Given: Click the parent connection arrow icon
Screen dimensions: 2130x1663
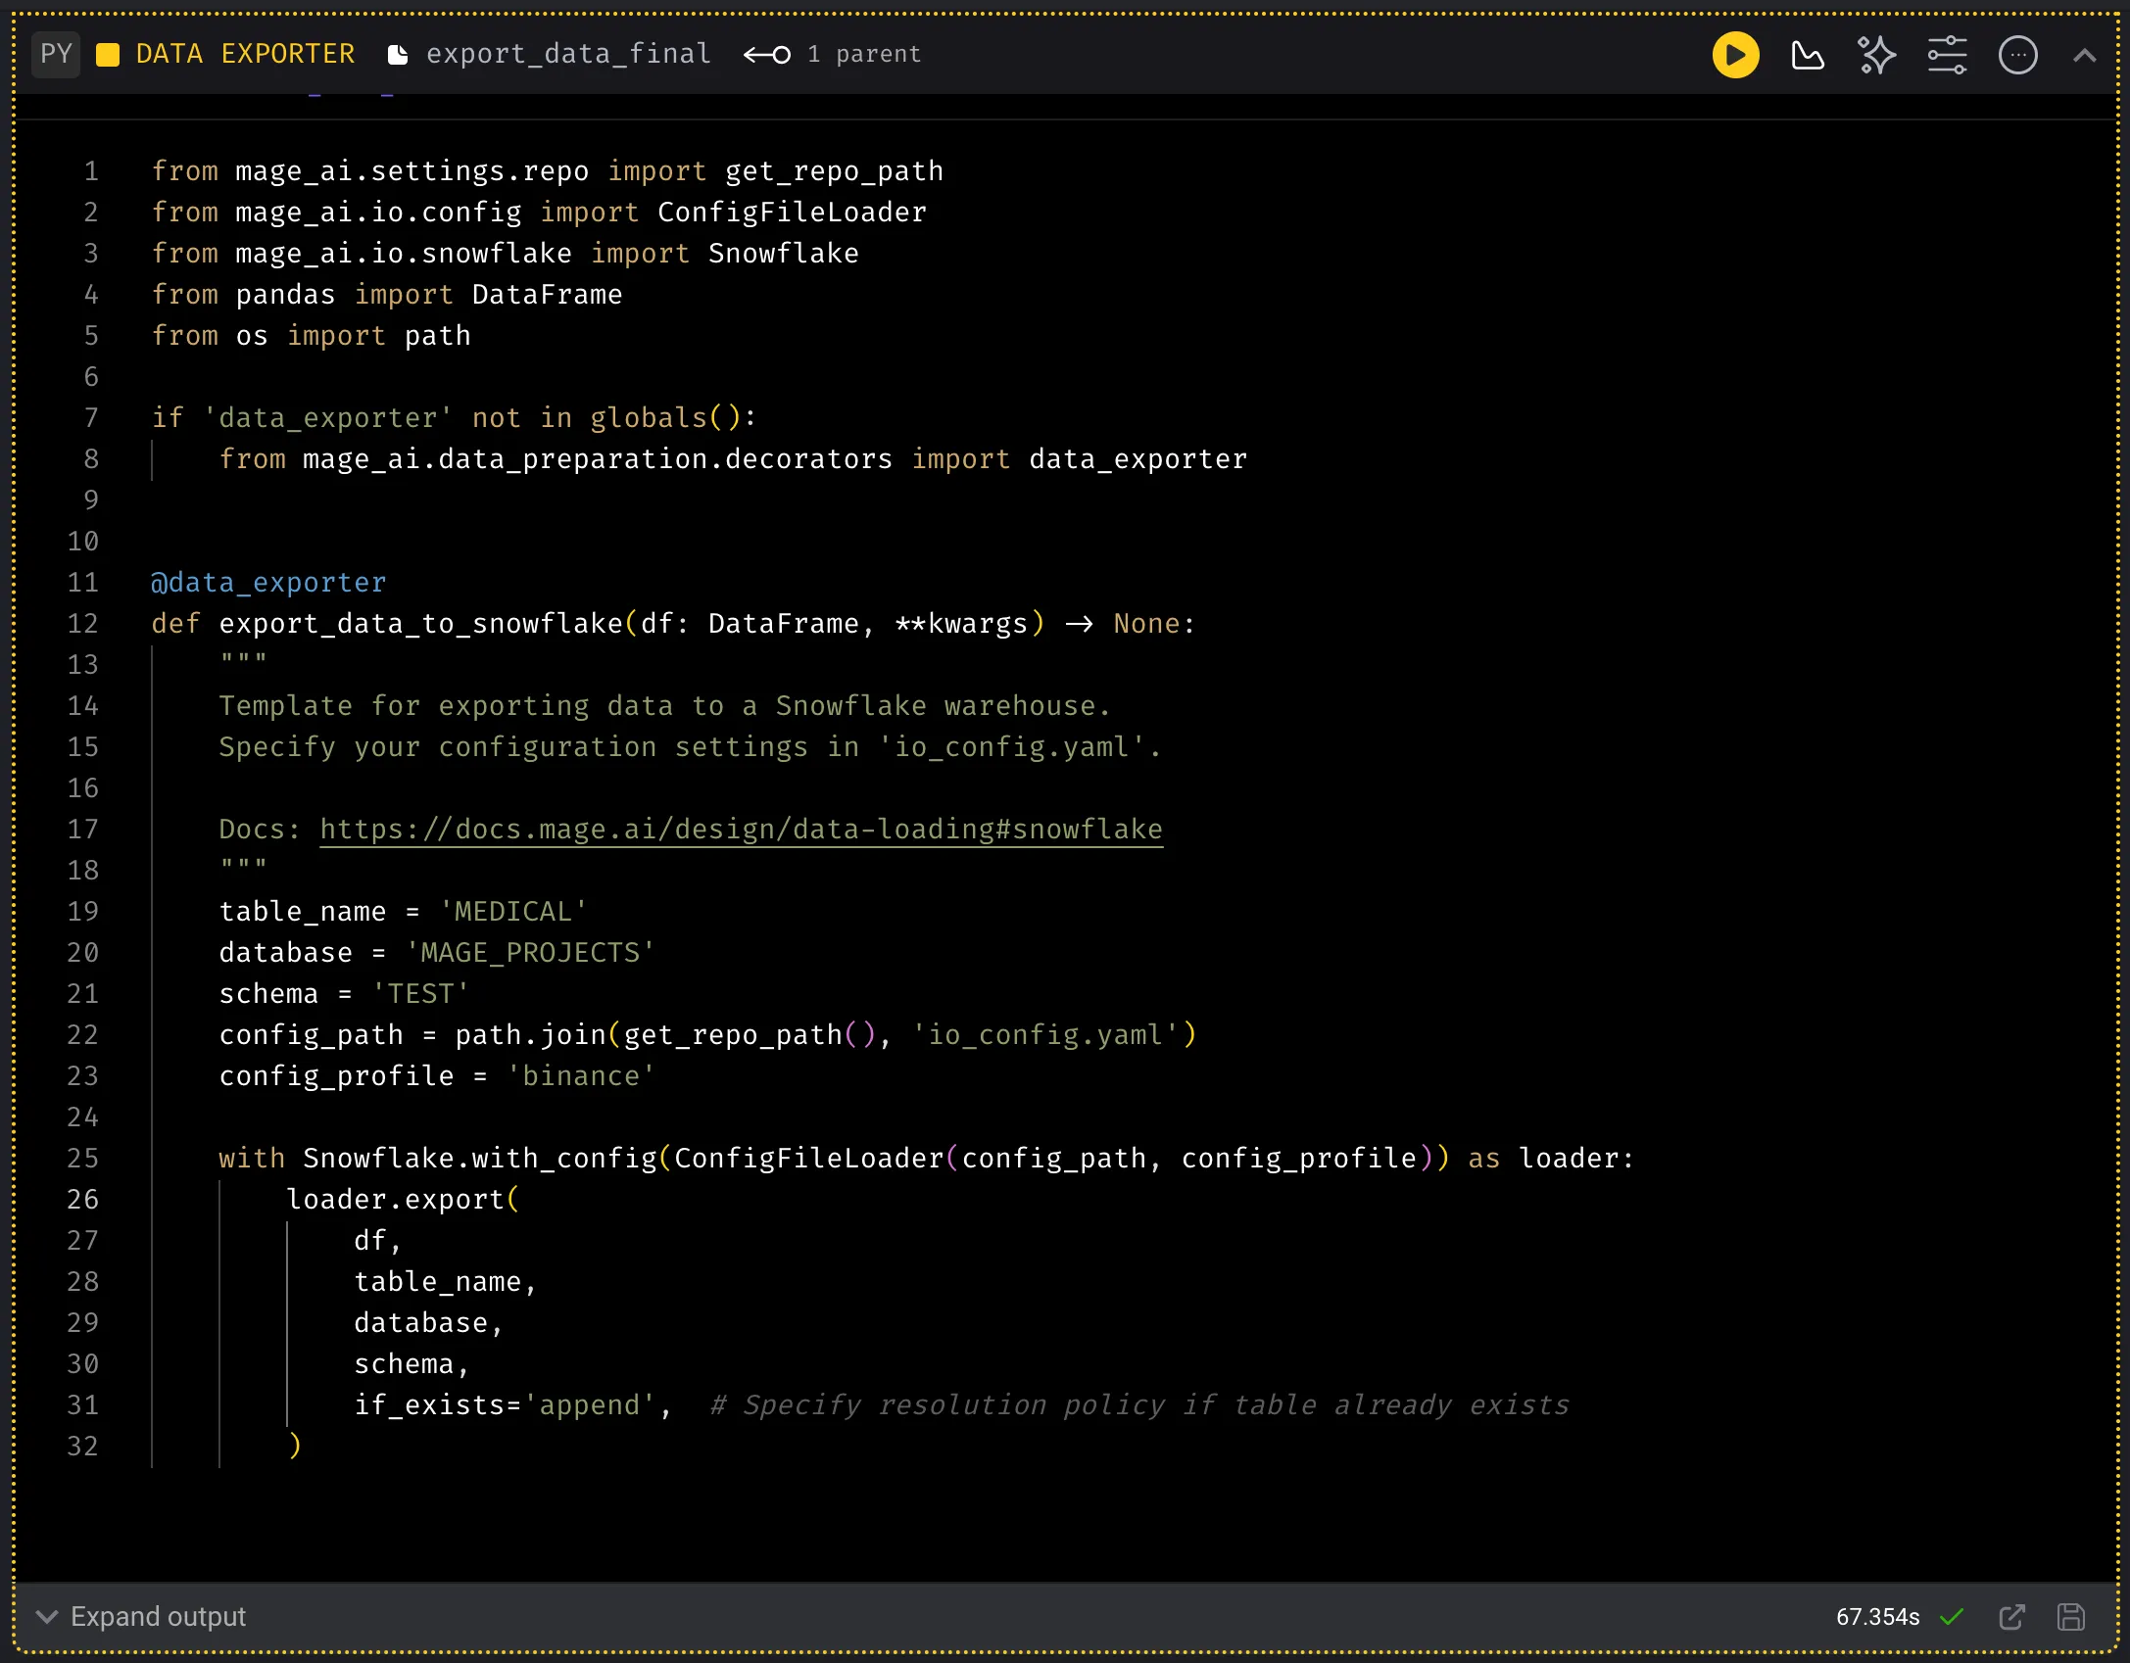Looking at the screenshot, I should click(766, 55).
